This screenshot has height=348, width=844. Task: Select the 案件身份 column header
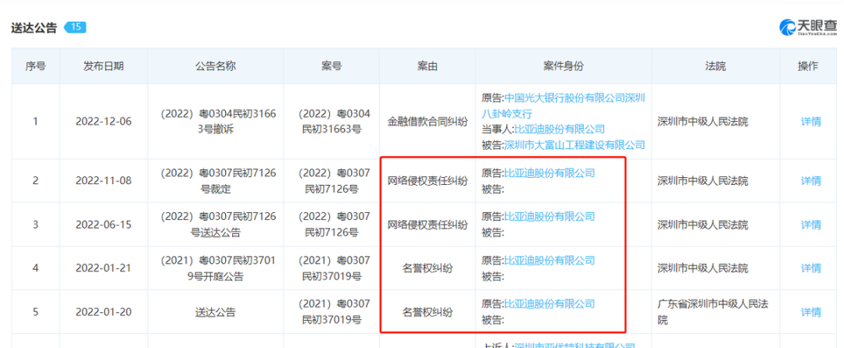point(563,66)
